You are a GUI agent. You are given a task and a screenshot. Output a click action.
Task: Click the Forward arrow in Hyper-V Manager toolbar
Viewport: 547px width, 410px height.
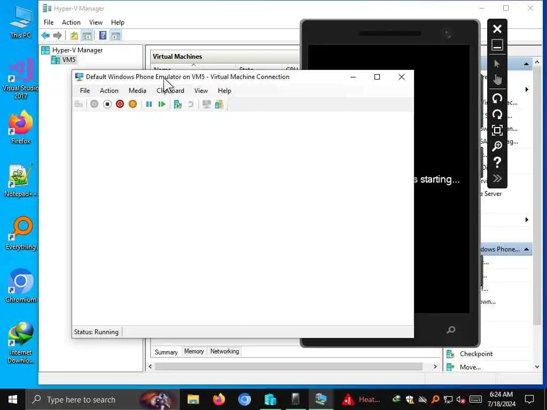58,36
